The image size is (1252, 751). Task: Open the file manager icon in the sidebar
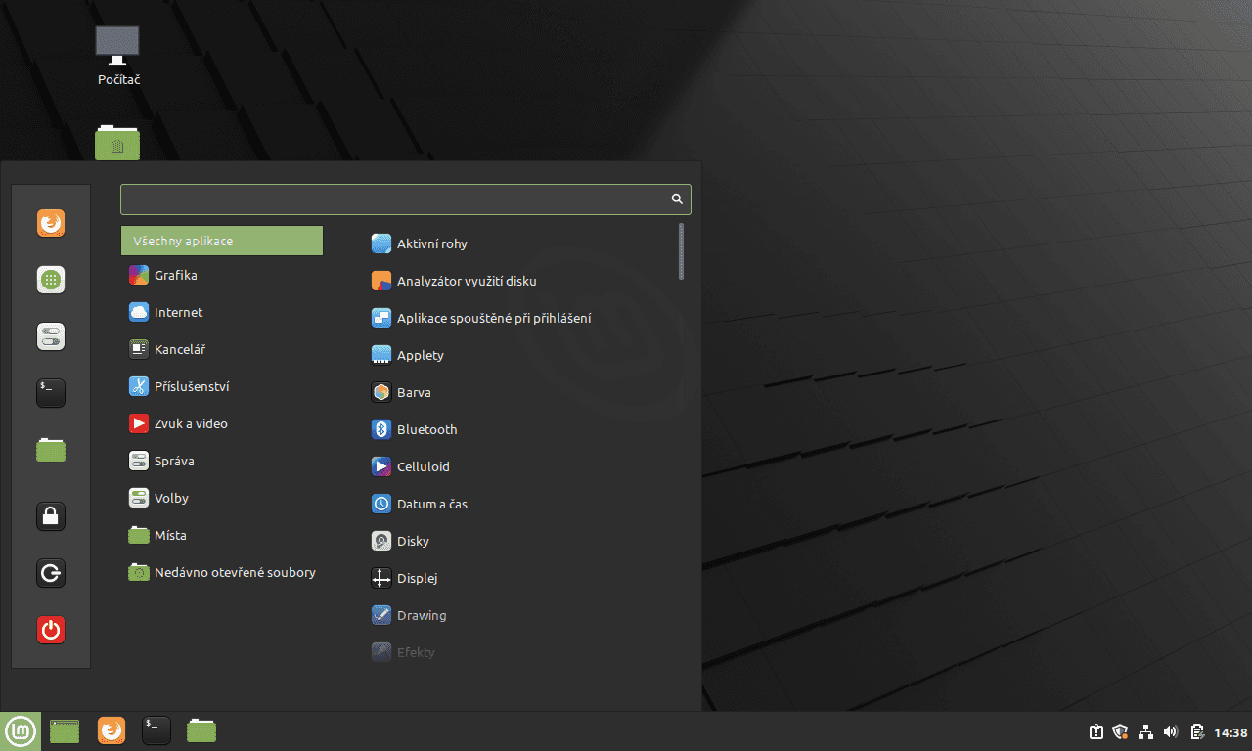point(50,450)
